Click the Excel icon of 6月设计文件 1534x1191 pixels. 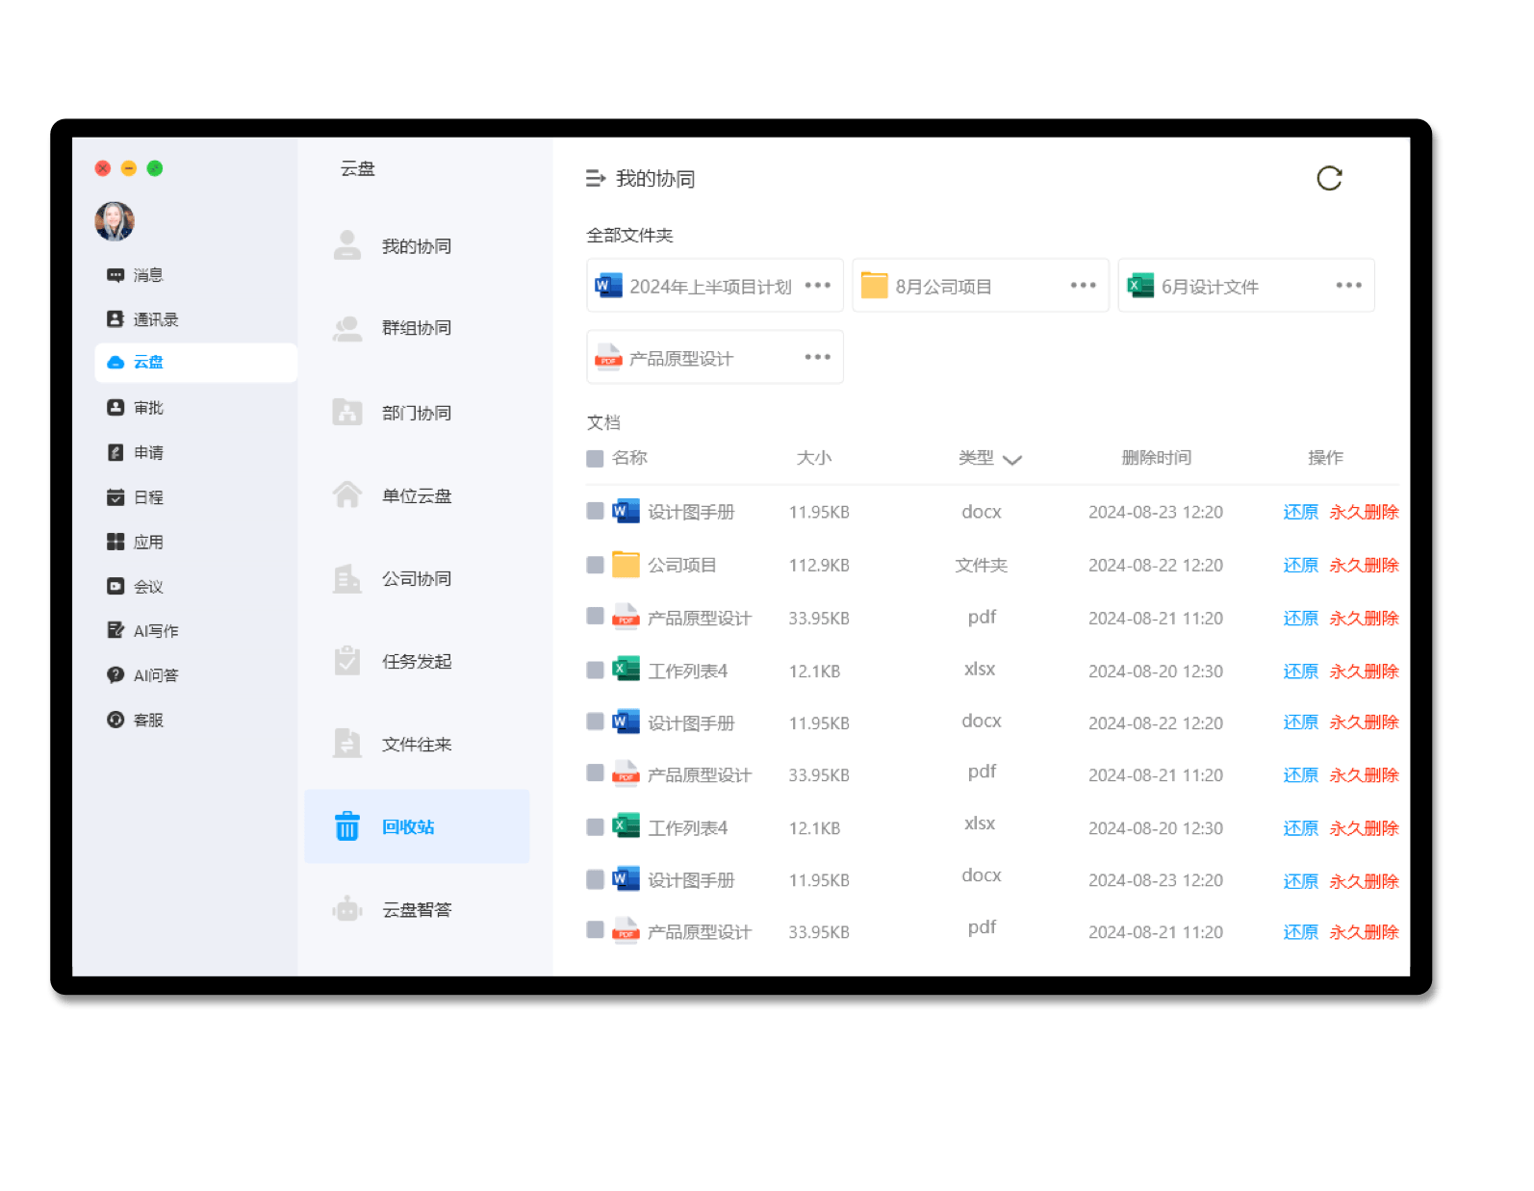click(1140, 286)
